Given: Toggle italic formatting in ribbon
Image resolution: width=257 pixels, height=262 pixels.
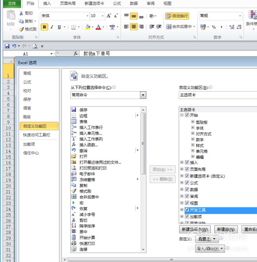Looking at the screenshot, I should pyautogui.click(x=52, y=27).
